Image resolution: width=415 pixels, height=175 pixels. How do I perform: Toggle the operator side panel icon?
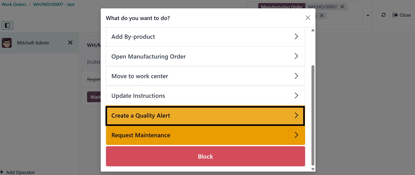pyautogui.click(x=7, y=25)
